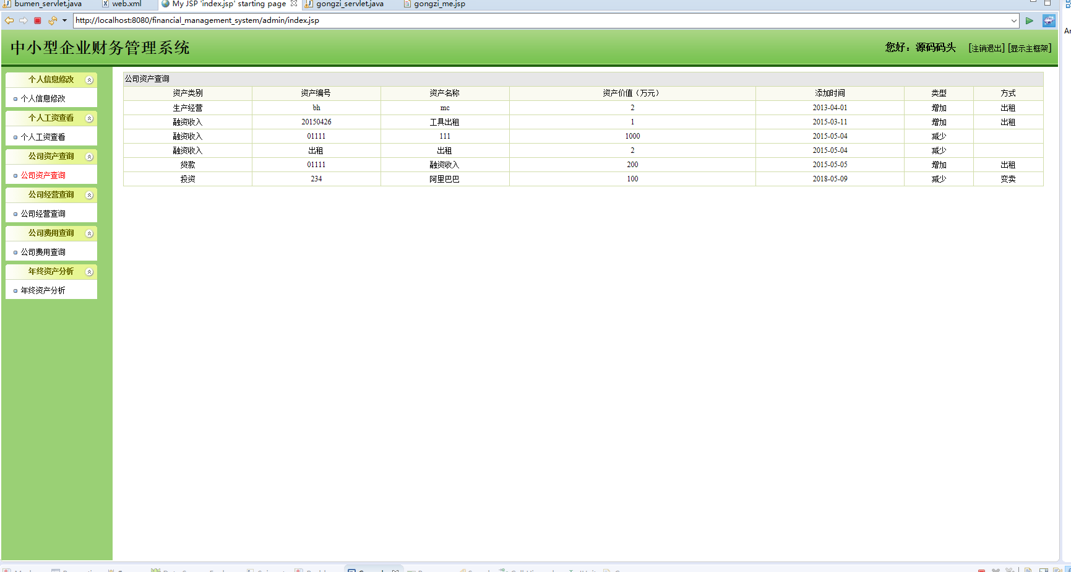The height and width of the screenshot is (572, 1071).
Task: Open the 年终资产分析 sidebar link
Action: point(43,290)
